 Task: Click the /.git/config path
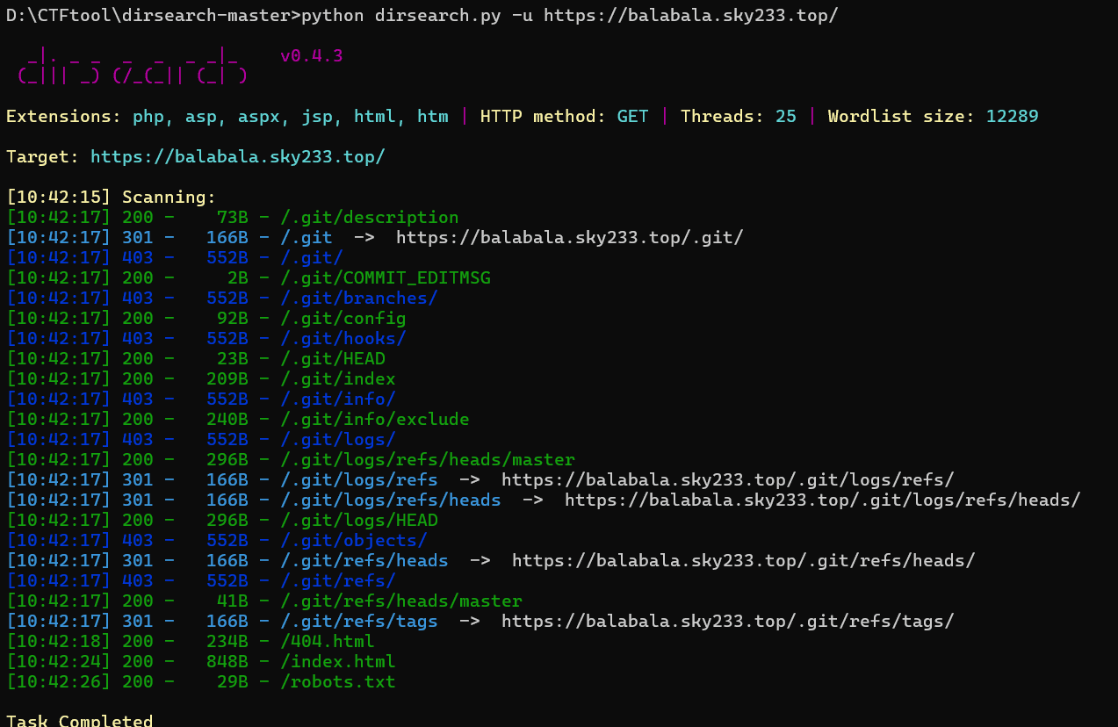(343, 318)
